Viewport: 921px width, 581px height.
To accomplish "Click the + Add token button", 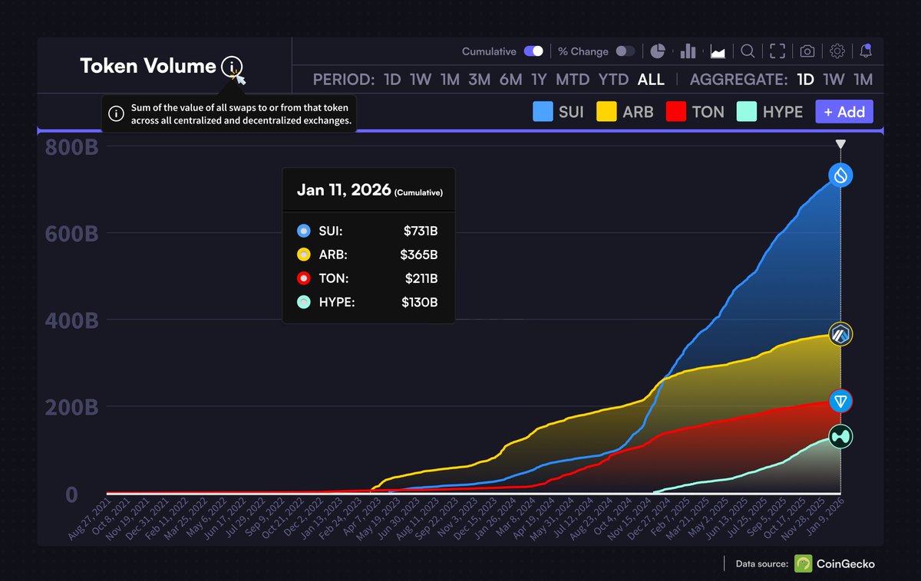I will [x=844, y=112].
